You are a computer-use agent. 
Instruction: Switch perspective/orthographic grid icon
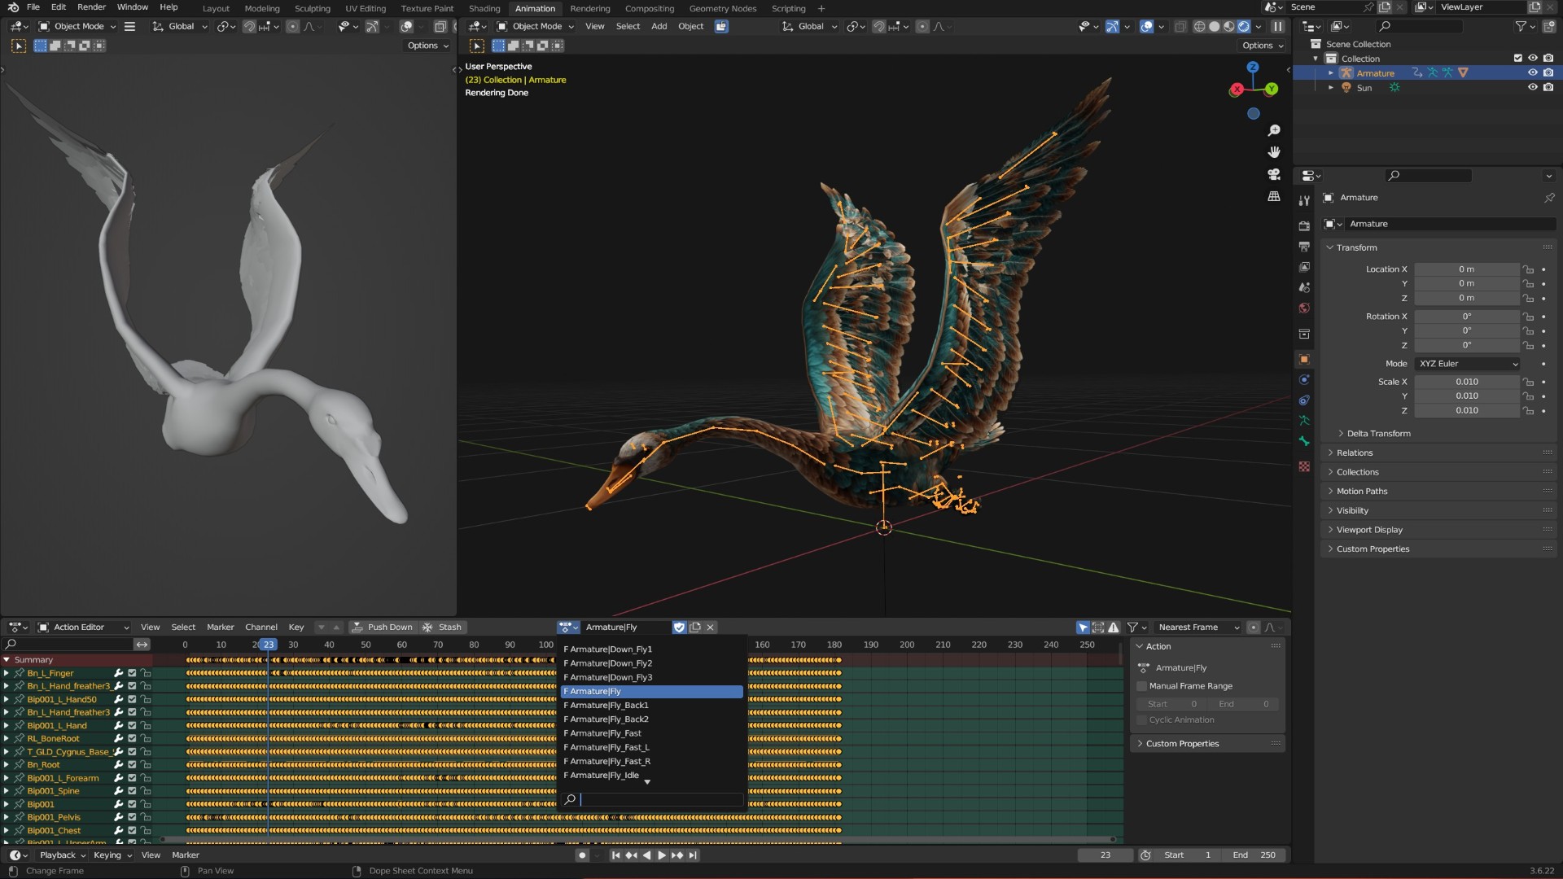(x=1274, y=196)
